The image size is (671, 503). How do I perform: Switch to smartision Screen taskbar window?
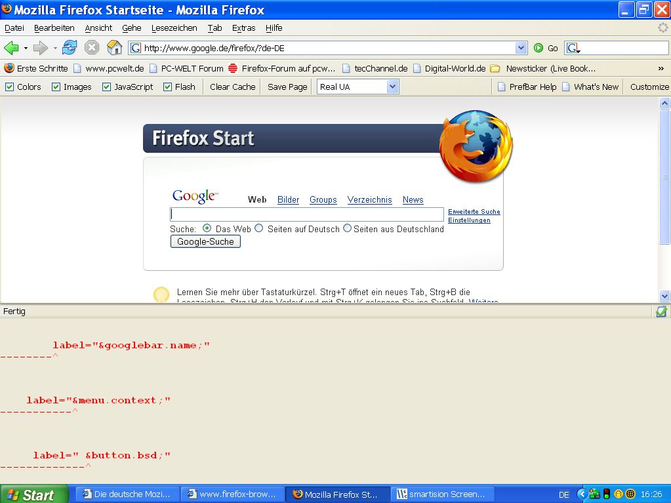coord(443,494)
